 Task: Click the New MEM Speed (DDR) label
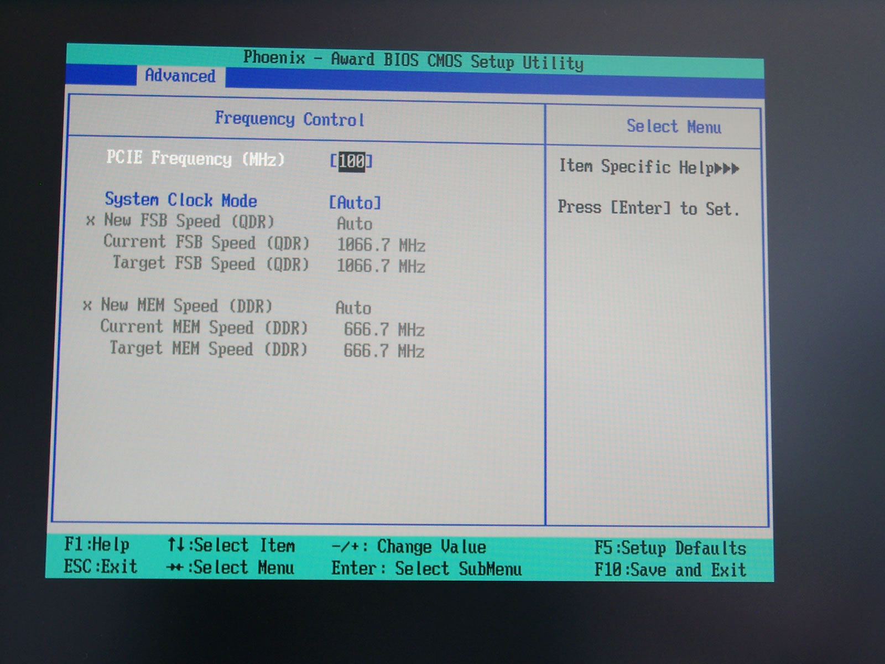point(186,305)
